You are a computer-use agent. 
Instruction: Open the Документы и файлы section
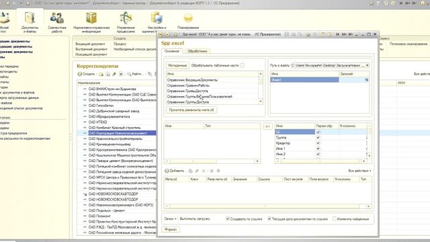pyautogui.click(x=30, y=22)
